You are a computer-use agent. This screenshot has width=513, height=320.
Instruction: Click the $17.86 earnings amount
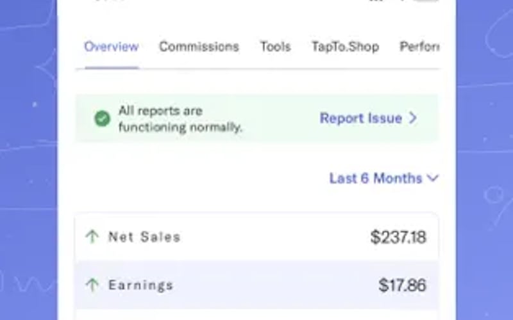click(402, 285)
